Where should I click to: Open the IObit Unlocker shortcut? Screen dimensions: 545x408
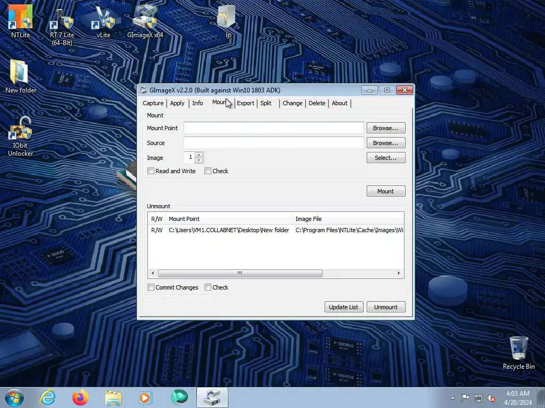21,137
